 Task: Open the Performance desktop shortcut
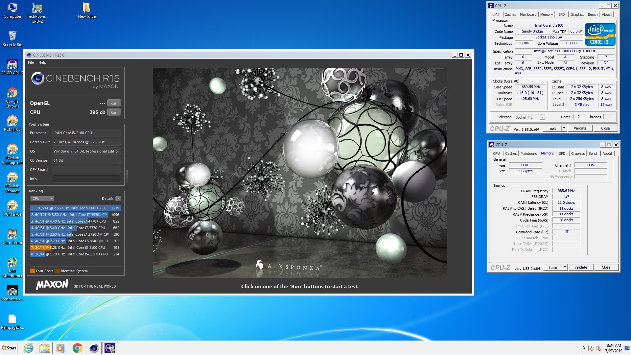[12, 293]
